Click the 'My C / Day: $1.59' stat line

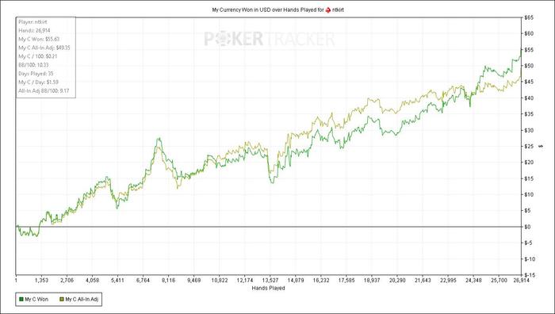tap(39, 82)
